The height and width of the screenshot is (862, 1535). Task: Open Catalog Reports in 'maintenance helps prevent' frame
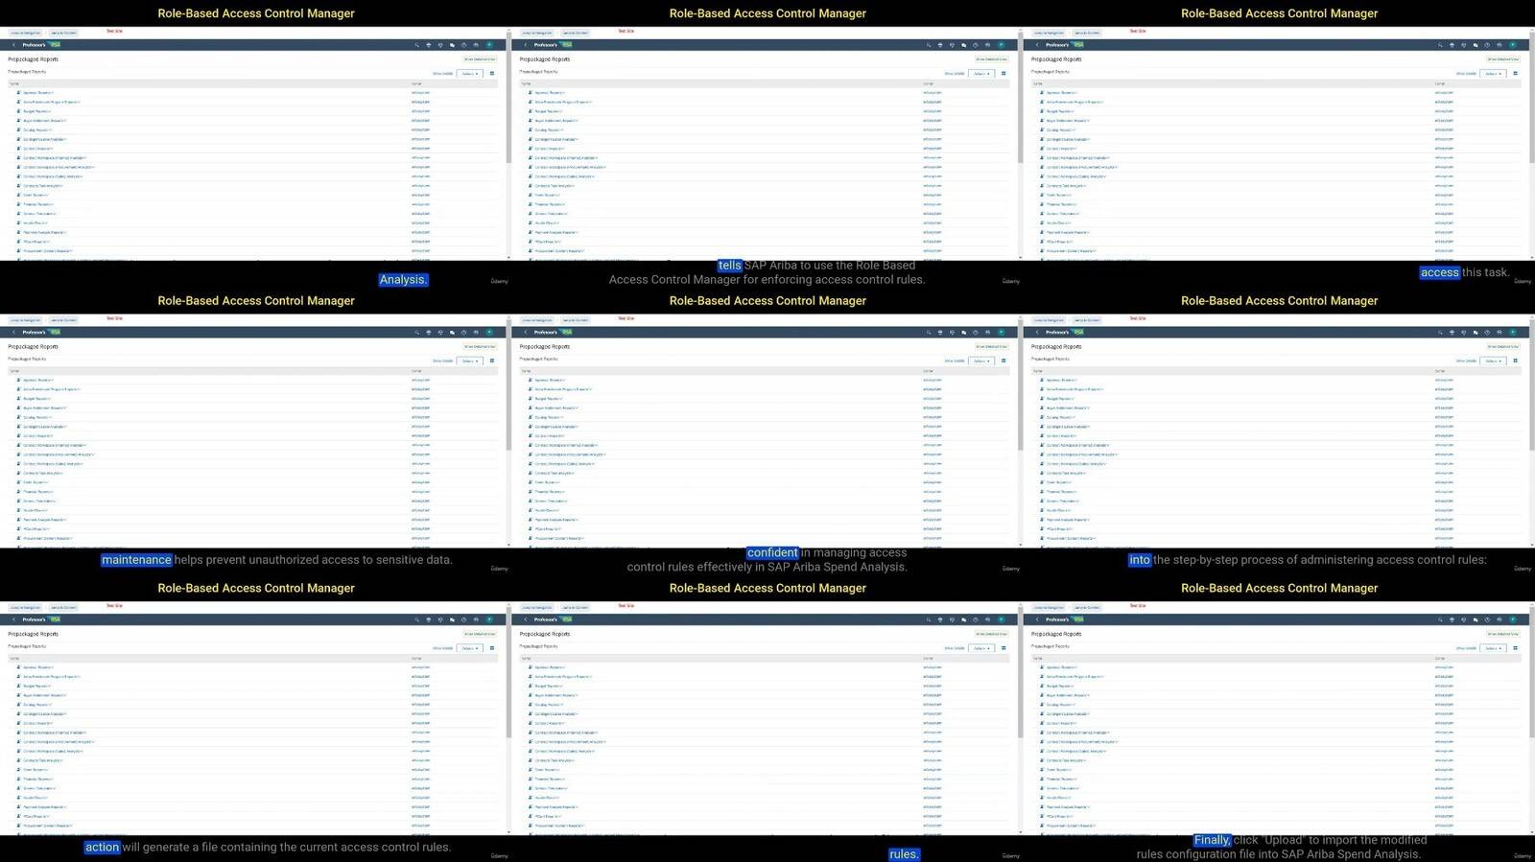(x=38, y=417)
